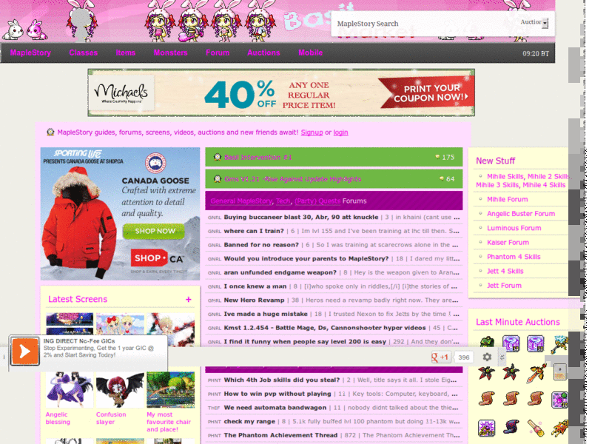The height and width of the screenshot is (444, 592).
Task: Open the second red throwing star auction
Action: (511, 372)
